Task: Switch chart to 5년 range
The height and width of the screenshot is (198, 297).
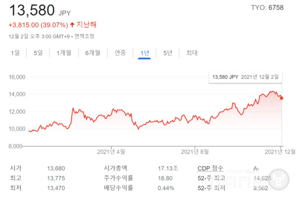Action: pyautogui.click(x=167, y=53)
